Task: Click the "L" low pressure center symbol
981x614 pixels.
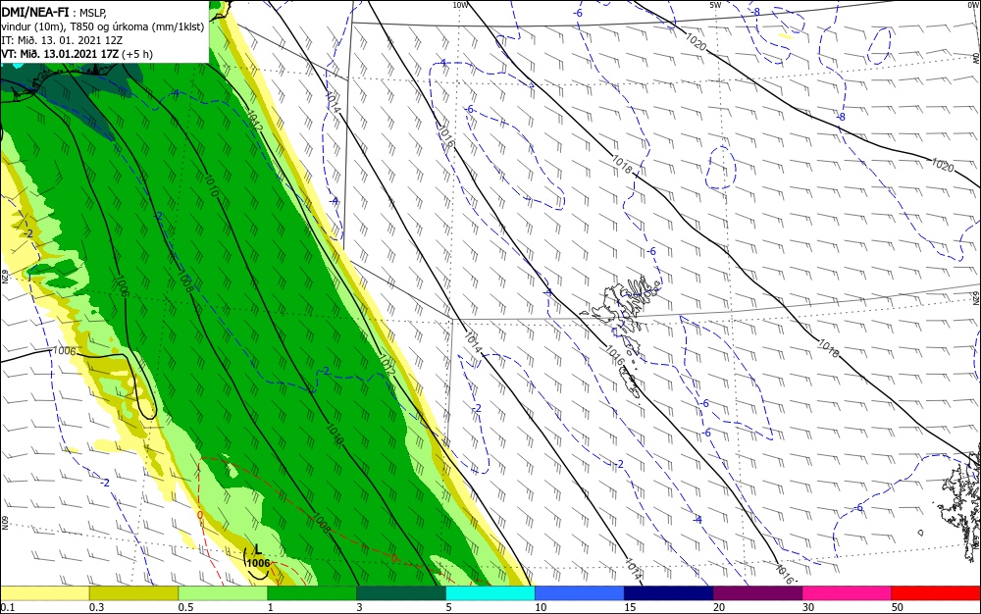Action: 258,550
